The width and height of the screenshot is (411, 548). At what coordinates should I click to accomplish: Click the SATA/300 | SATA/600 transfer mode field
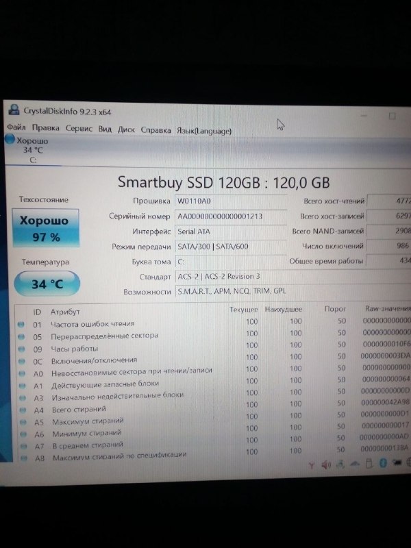point(231,247)
